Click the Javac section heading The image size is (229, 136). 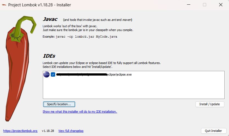(x=50, y=19)
